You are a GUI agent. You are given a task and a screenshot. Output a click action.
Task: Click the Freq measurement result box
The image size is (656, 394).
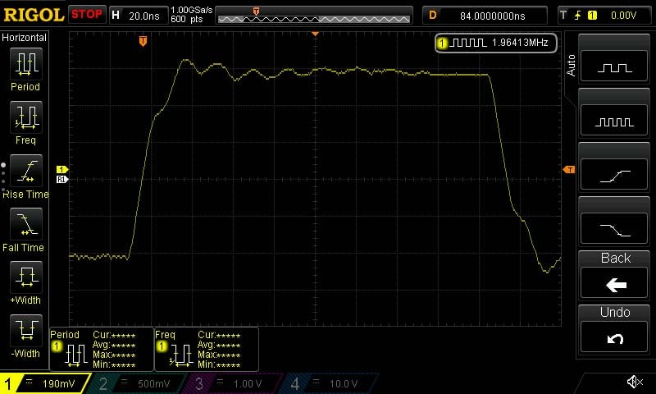pyautogui.click(x=207, y=349)
